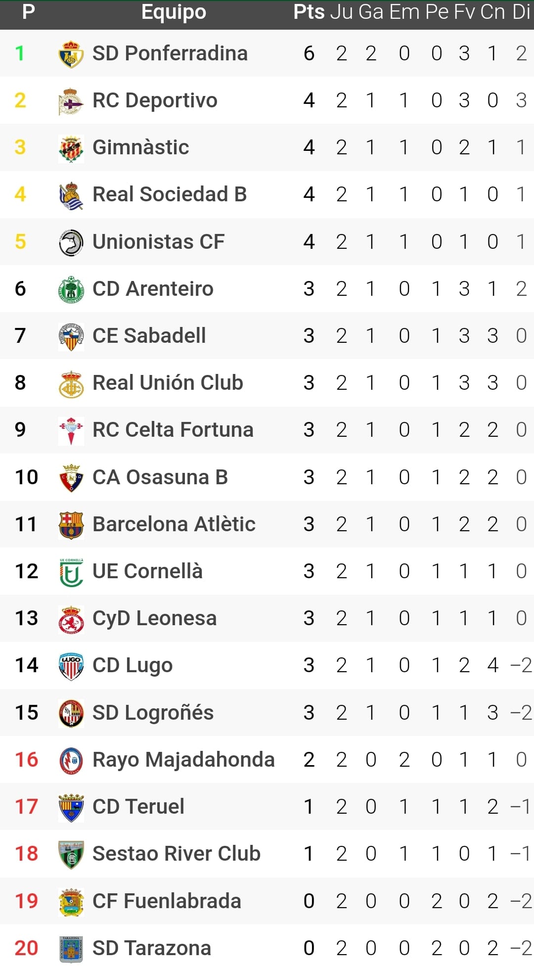Open the CE Sabadell team name

point(149,336)
